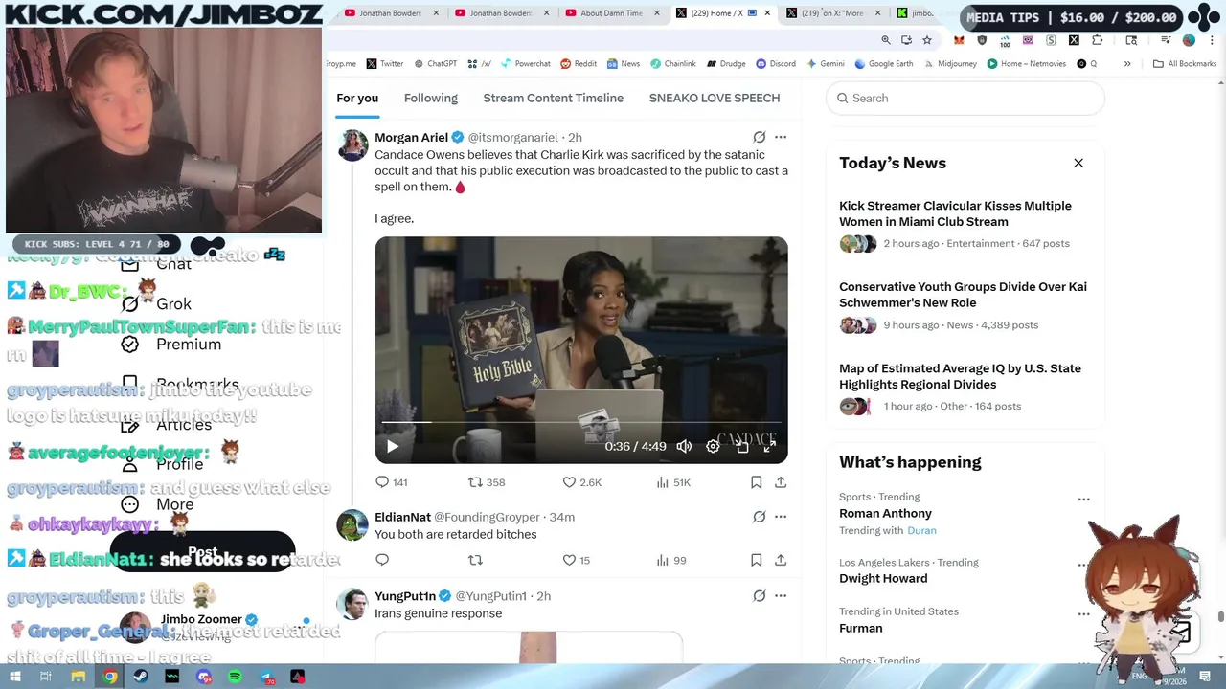Image resolution: width=1226 pixels, height=689 pixels.
Task: Like Morgan Ariel's post with 2.6K likes
Action: pos(581,482)
